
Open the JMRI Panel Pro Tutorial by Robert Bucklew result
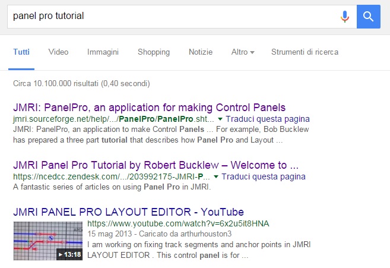(x=156, y=165)
